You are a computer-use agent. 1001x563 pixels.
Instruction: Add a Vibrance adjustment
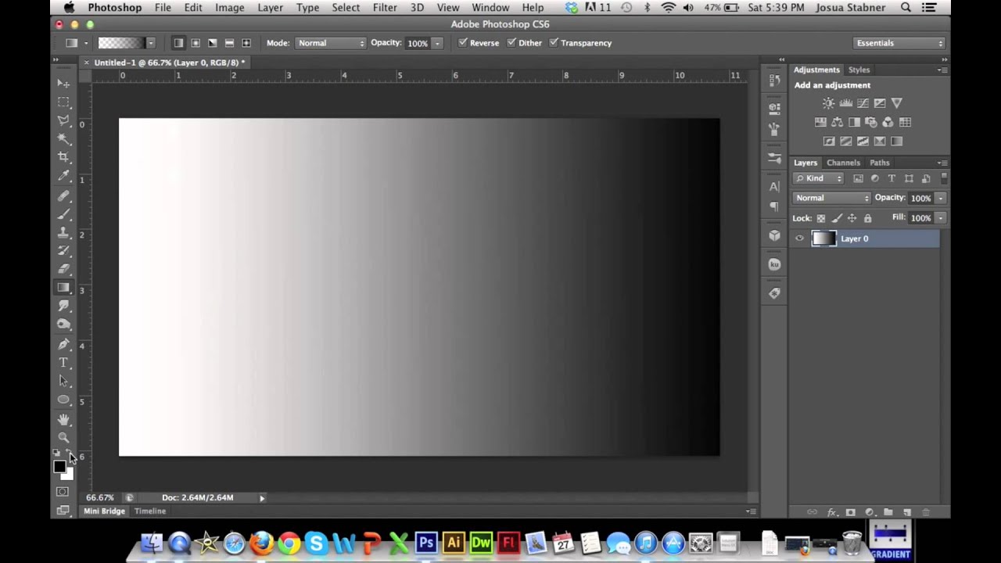(896, 103)
